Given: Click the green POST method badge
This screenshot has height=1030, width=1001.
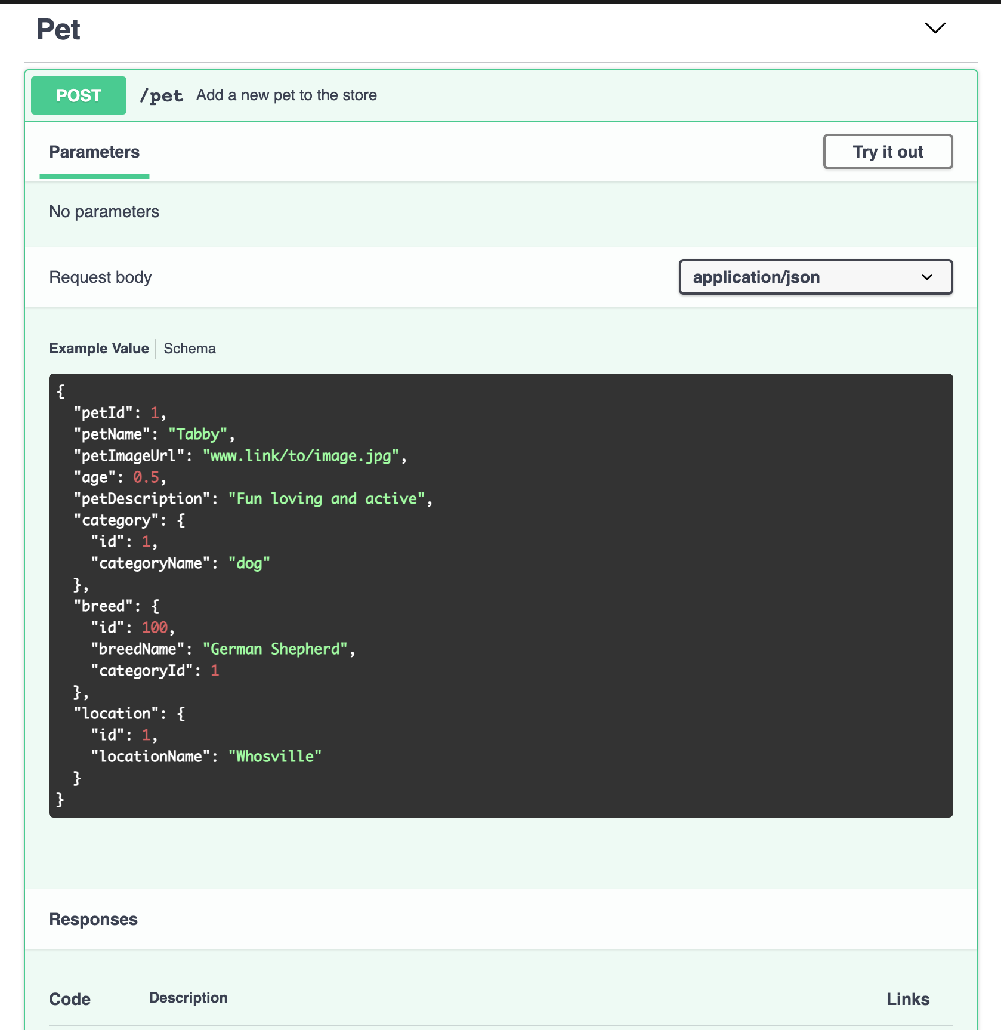Looking at the screenshot, I should pyautogui.click(x=79, y=95).
